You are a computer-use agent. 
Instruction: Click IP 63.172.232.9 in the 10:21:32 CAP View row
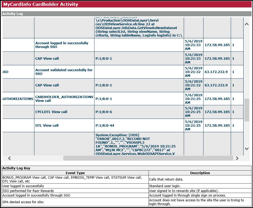click(x=216, y=85)
